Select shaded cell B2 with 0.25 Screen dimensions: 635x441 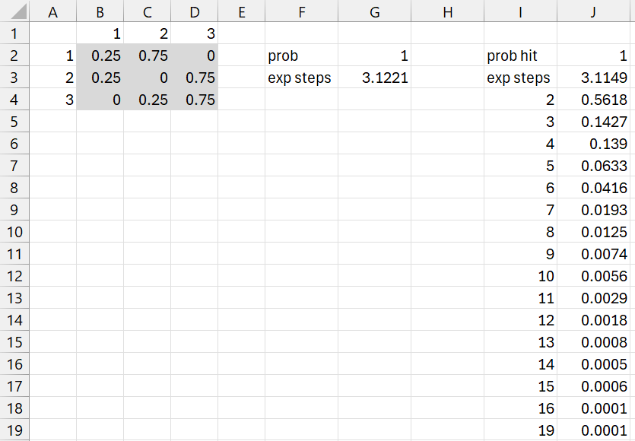point(100,55)
